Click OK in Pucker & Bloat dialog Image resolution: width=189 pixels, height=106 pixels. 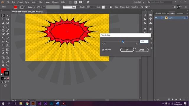(127, 50)
